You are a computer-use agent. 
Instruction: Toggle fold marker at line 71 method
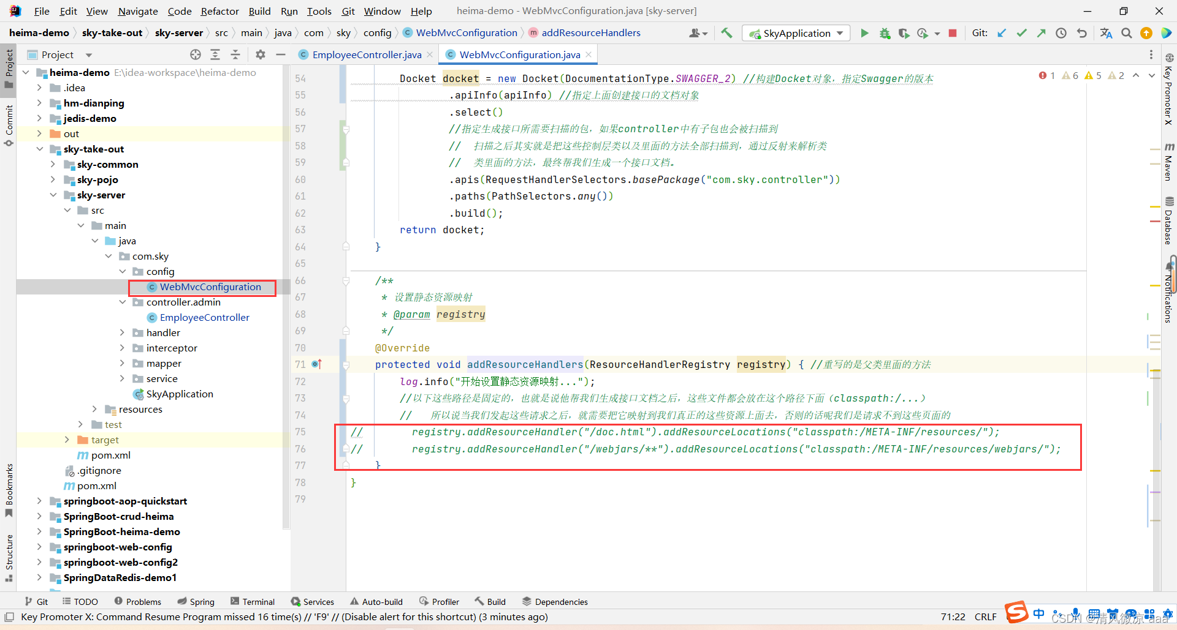click(x=346, y=365)
